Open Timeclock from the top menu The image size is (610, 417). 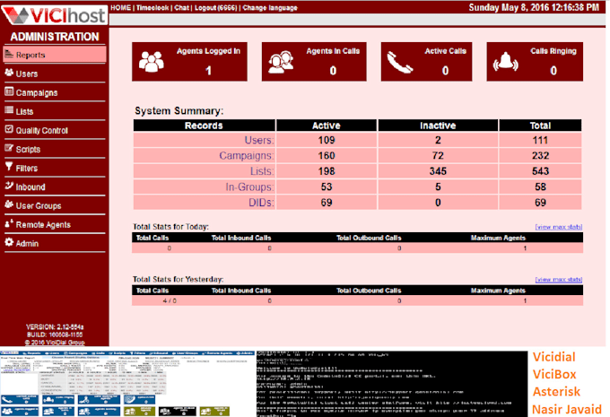pos(152,7)
